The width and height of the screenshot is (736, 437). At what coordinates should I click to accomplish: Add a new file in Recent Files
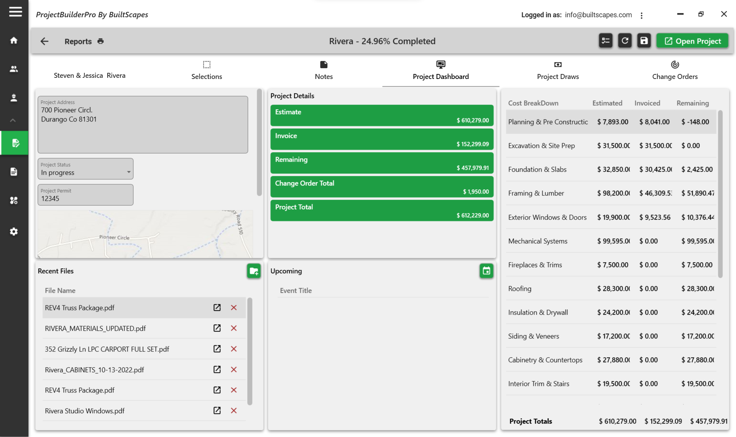pyautogui.click(x=253, y=271)
